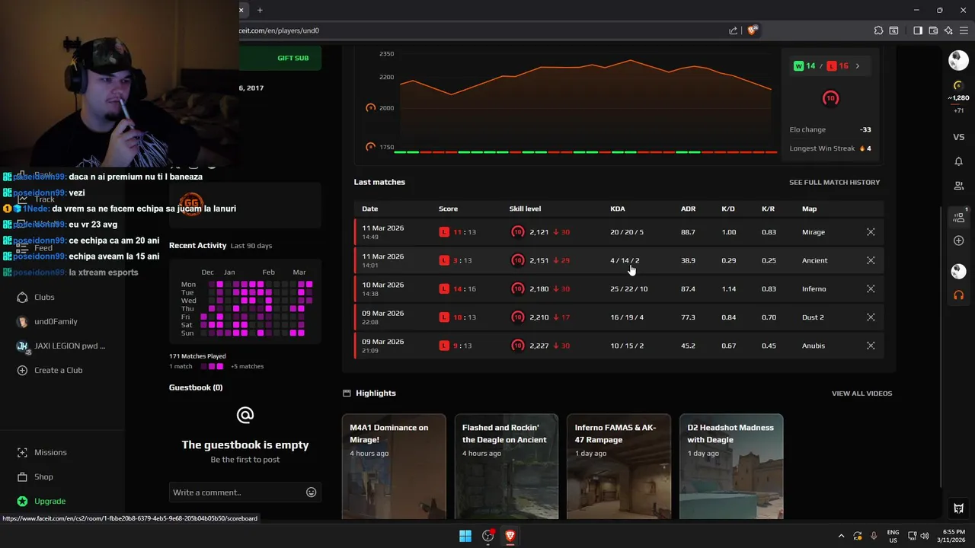Open scoreboard icon for the Mirage match
The width and height of the screenshot is (975, 548).
pyautogui.click(x=871, y=232)
